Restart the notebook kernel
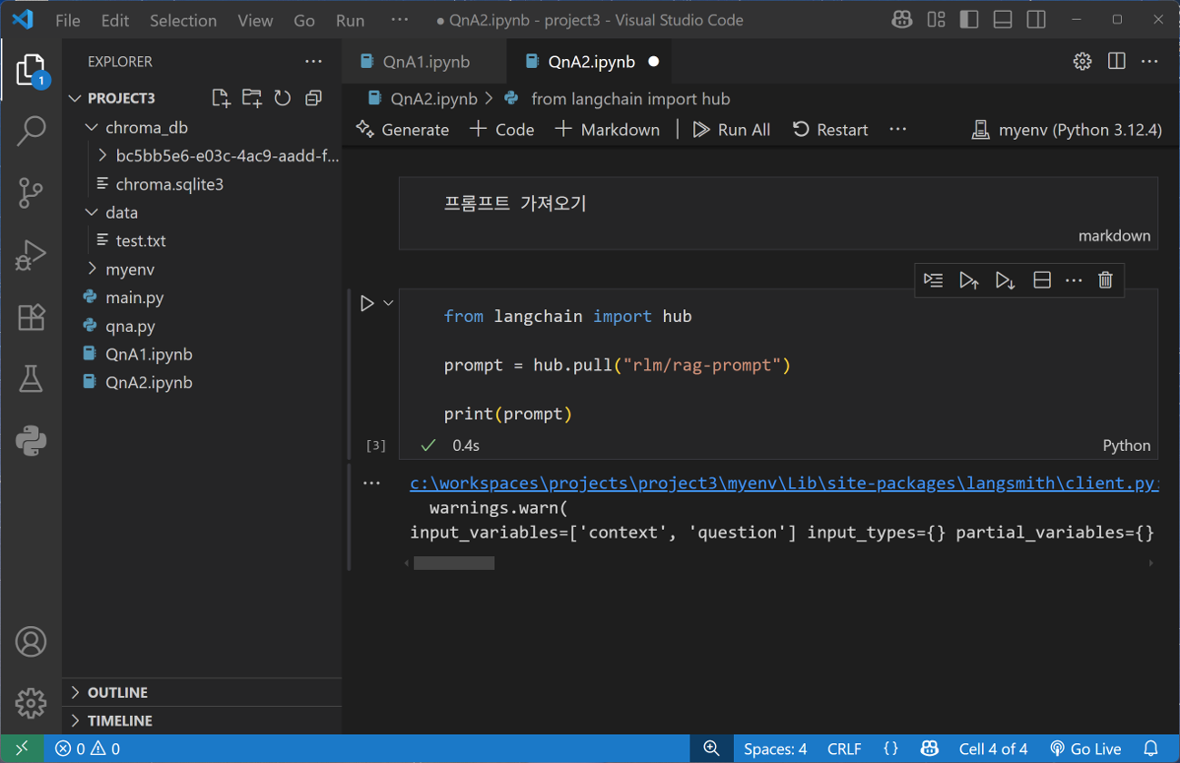Viewport: 1180px width, 763px height. point(830,130)
